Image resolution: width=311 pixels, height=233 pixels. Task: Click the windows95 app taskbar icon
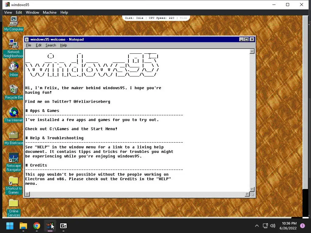coord(50,226)
